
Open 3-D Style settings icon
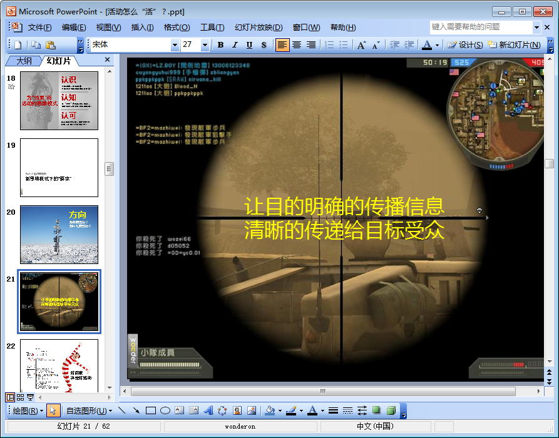[391, 410]
